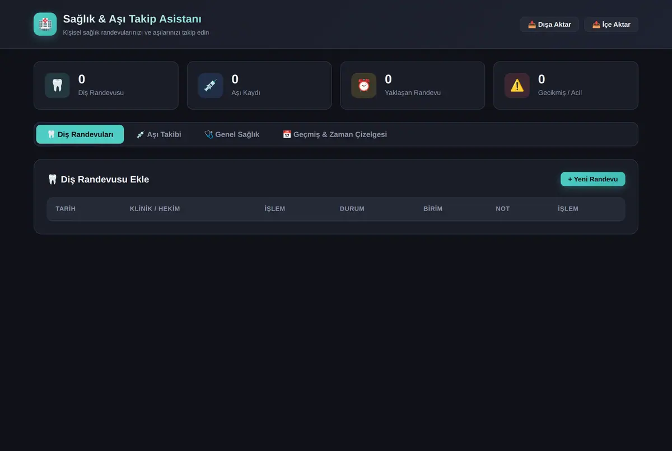
Task: Click the KLİNİK / HEKİM column header
Action: click(x=155, y=209)
